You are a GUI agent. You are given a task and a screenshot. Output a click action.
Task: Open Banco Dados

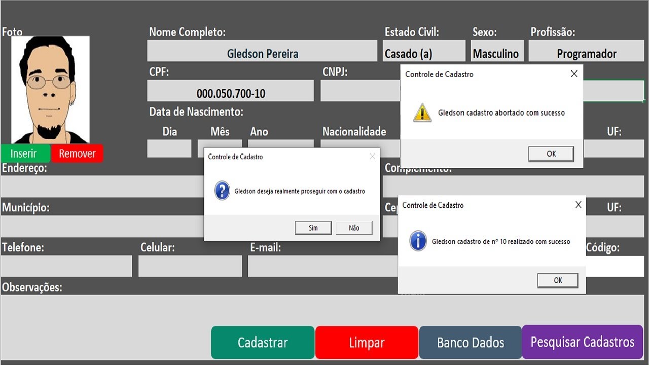[471, 342]
